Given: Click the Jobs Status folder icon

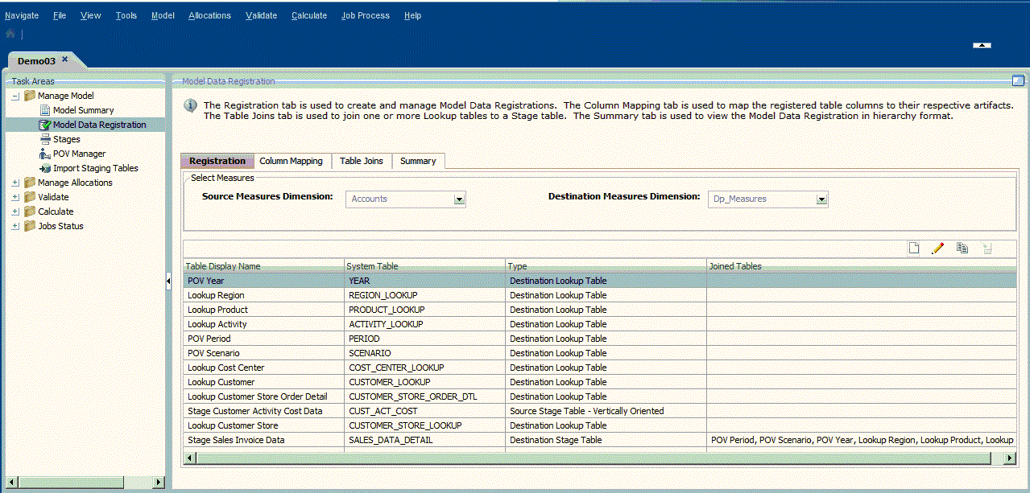Looking at the screenshot, I should tap(30, 226).
